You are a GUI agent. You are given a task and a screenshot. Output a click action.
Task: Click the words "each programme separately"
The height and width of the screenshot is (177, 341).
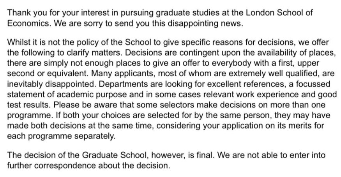(x=61, y=136)
